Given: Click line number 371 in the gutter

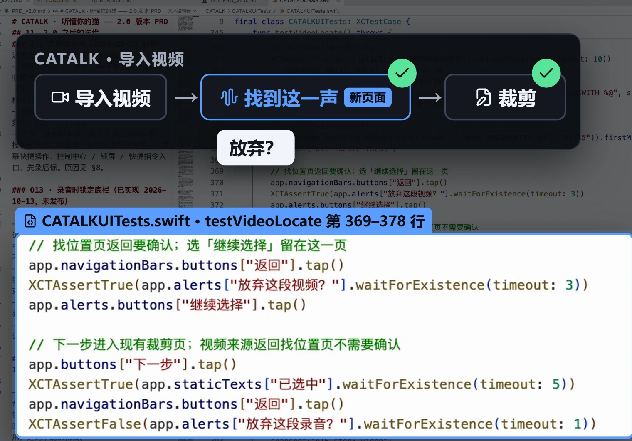Looking at the screenshot, I should (217, 194).
